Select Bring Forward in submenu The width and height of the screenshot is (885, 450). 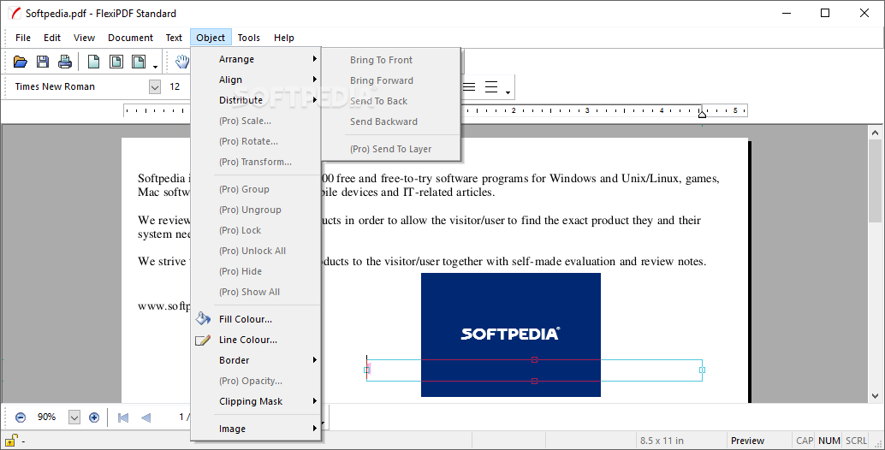(x=392, y=80)
